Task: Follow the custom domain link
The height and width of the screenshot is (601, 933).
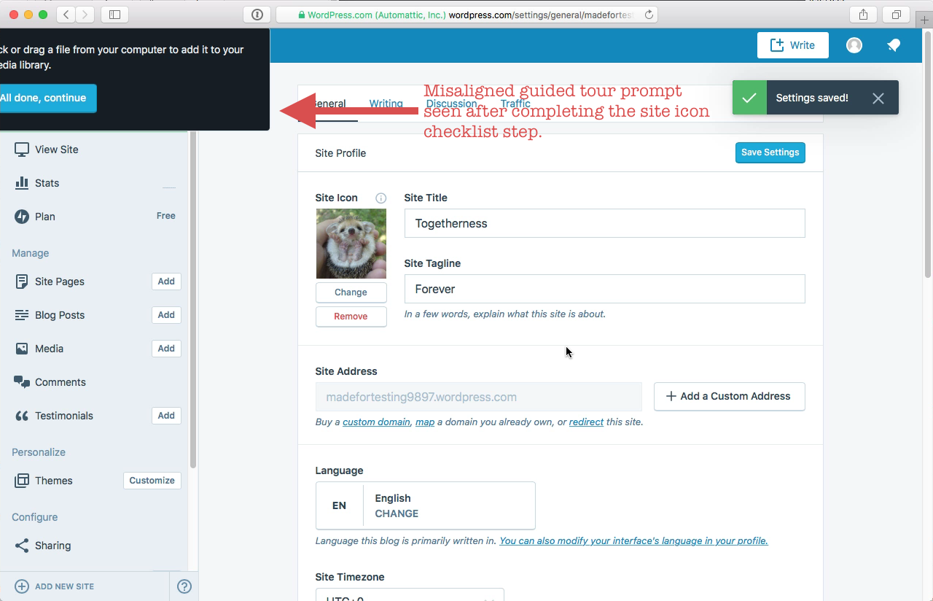Action: 376,422
